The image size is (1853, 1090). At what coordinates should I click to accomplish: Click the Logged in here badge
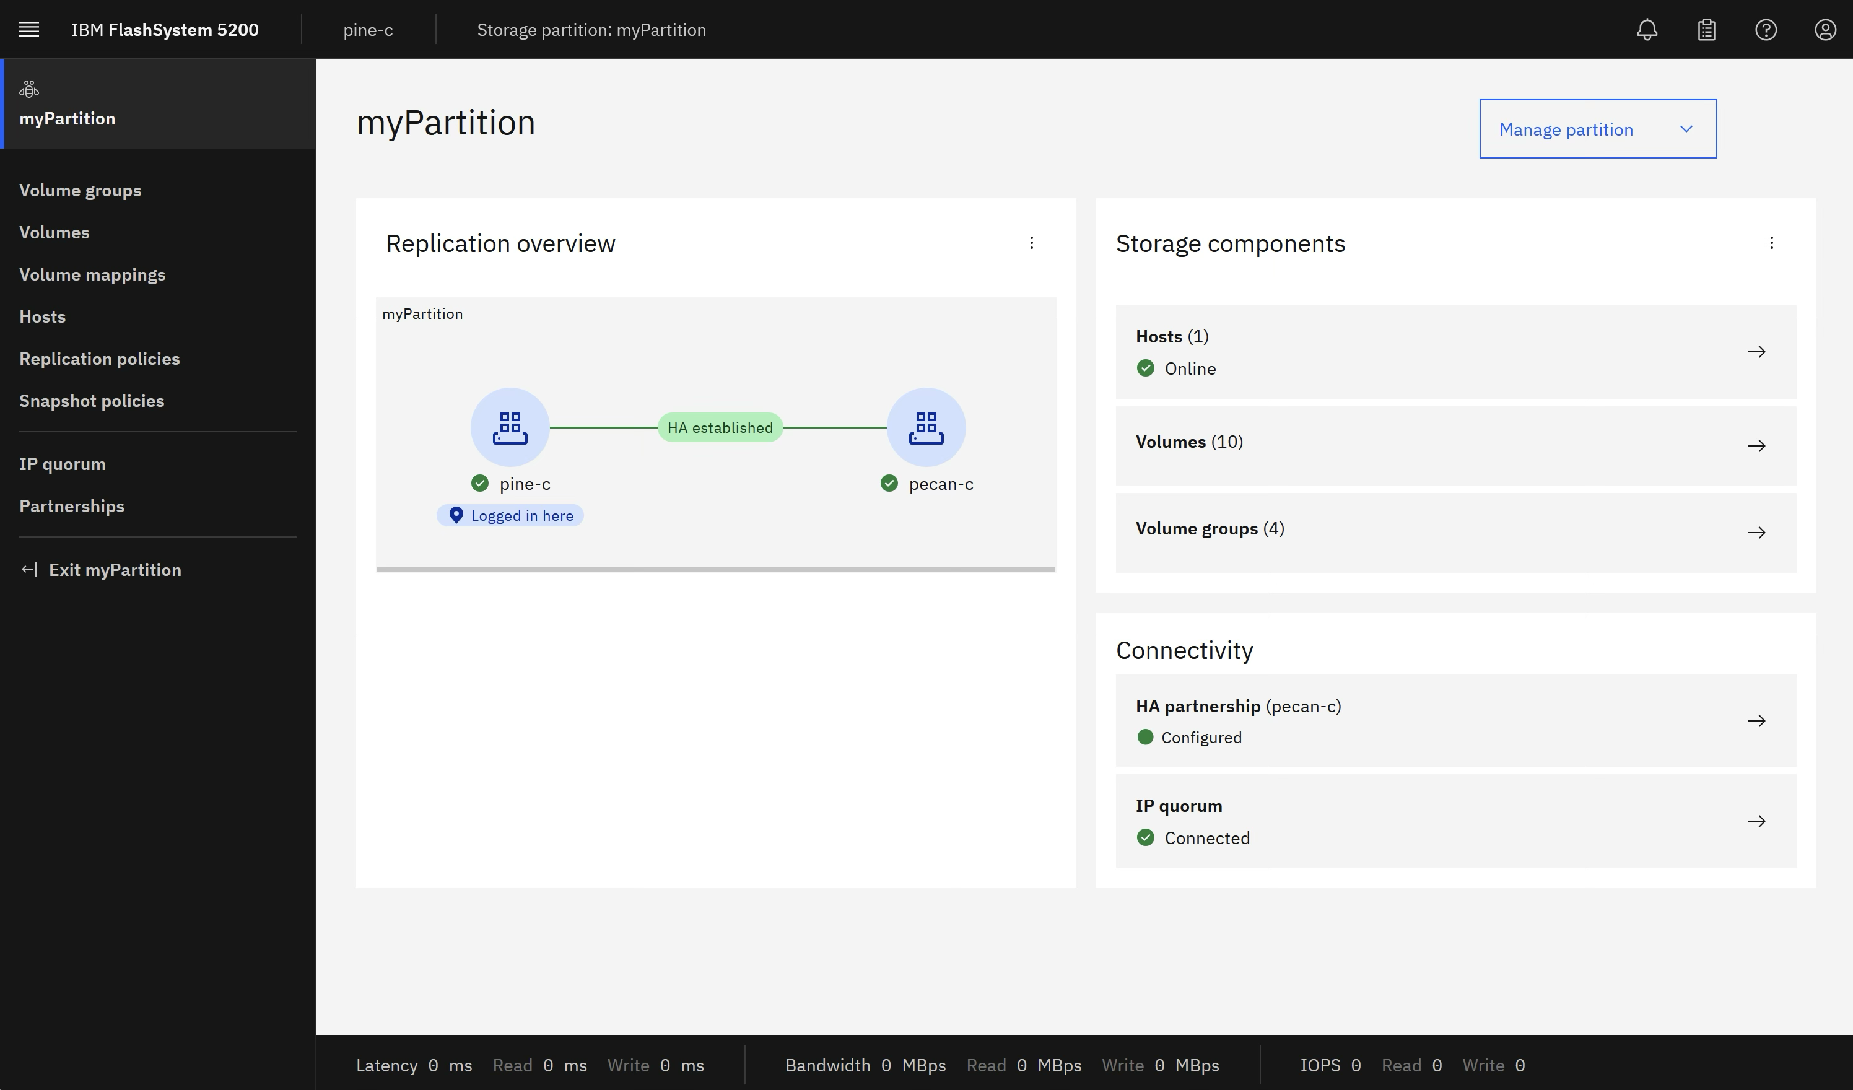point(510,515)
